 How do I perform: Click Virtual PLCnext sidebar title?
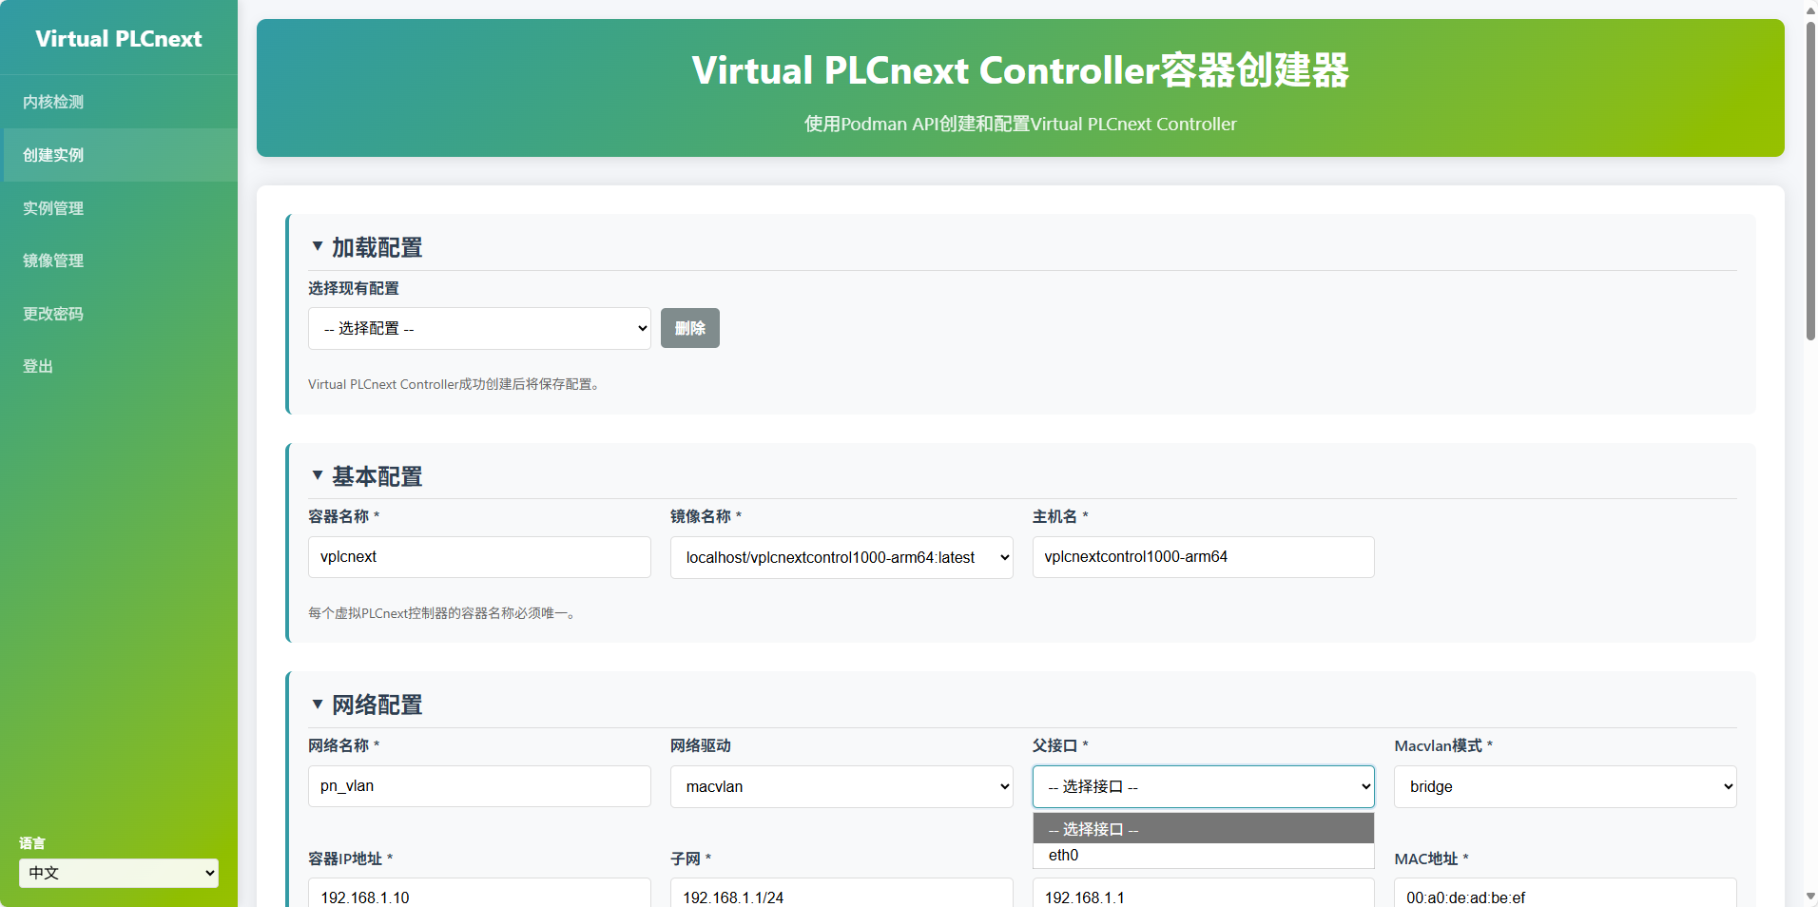[x=119, y=39]
